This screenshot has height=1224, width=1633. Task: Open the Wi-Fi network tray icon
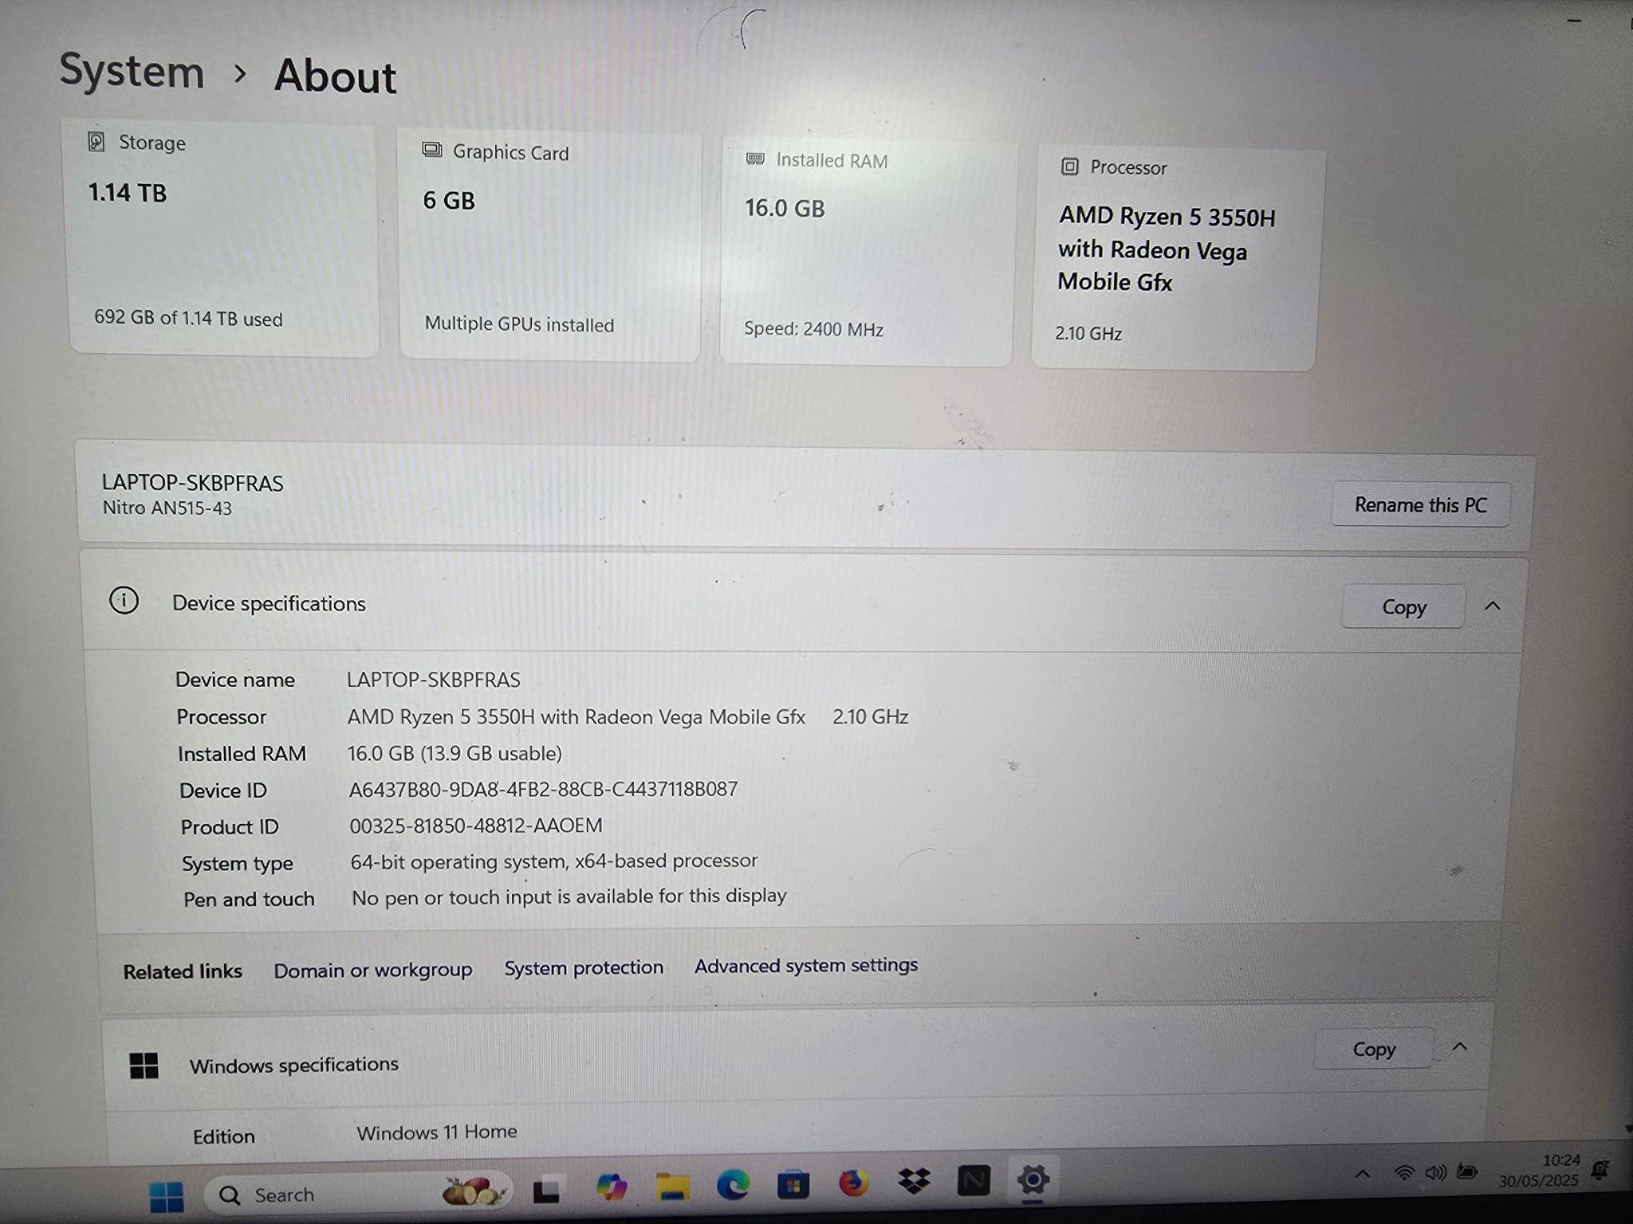pyautogui.click(x=1405, y=1173)
